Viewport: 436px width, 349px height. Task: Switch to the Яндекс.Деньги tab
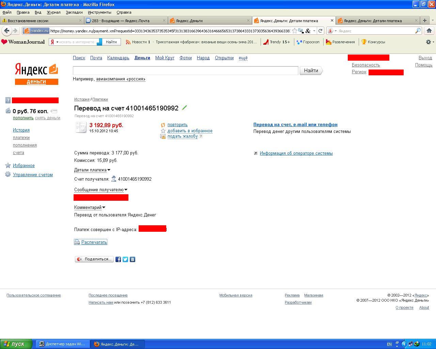209,20
